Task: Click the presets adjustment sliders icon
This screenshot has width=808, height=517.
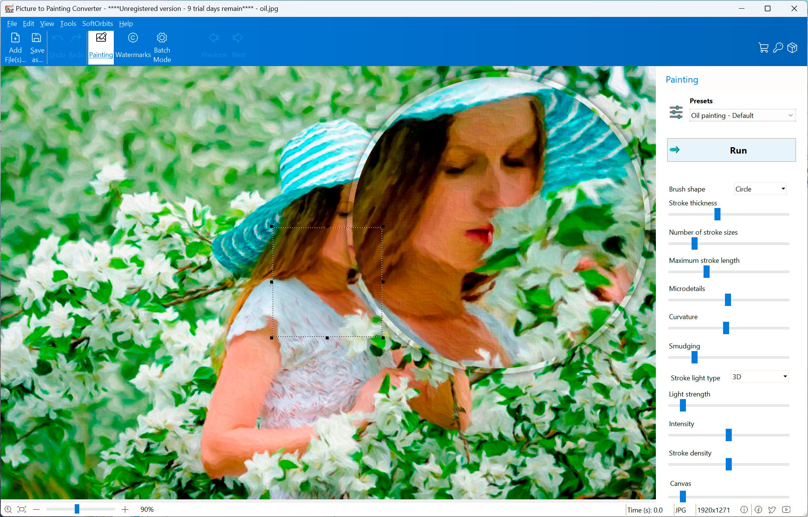Action: click(x=675, y=112)
